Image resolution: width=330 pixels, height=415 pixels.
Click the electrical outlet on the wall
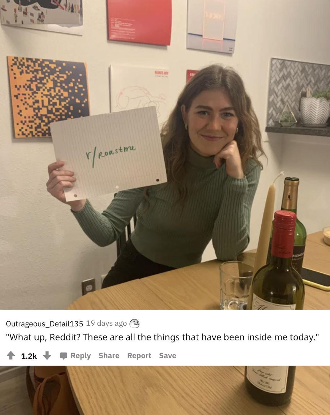pos(89,287)
